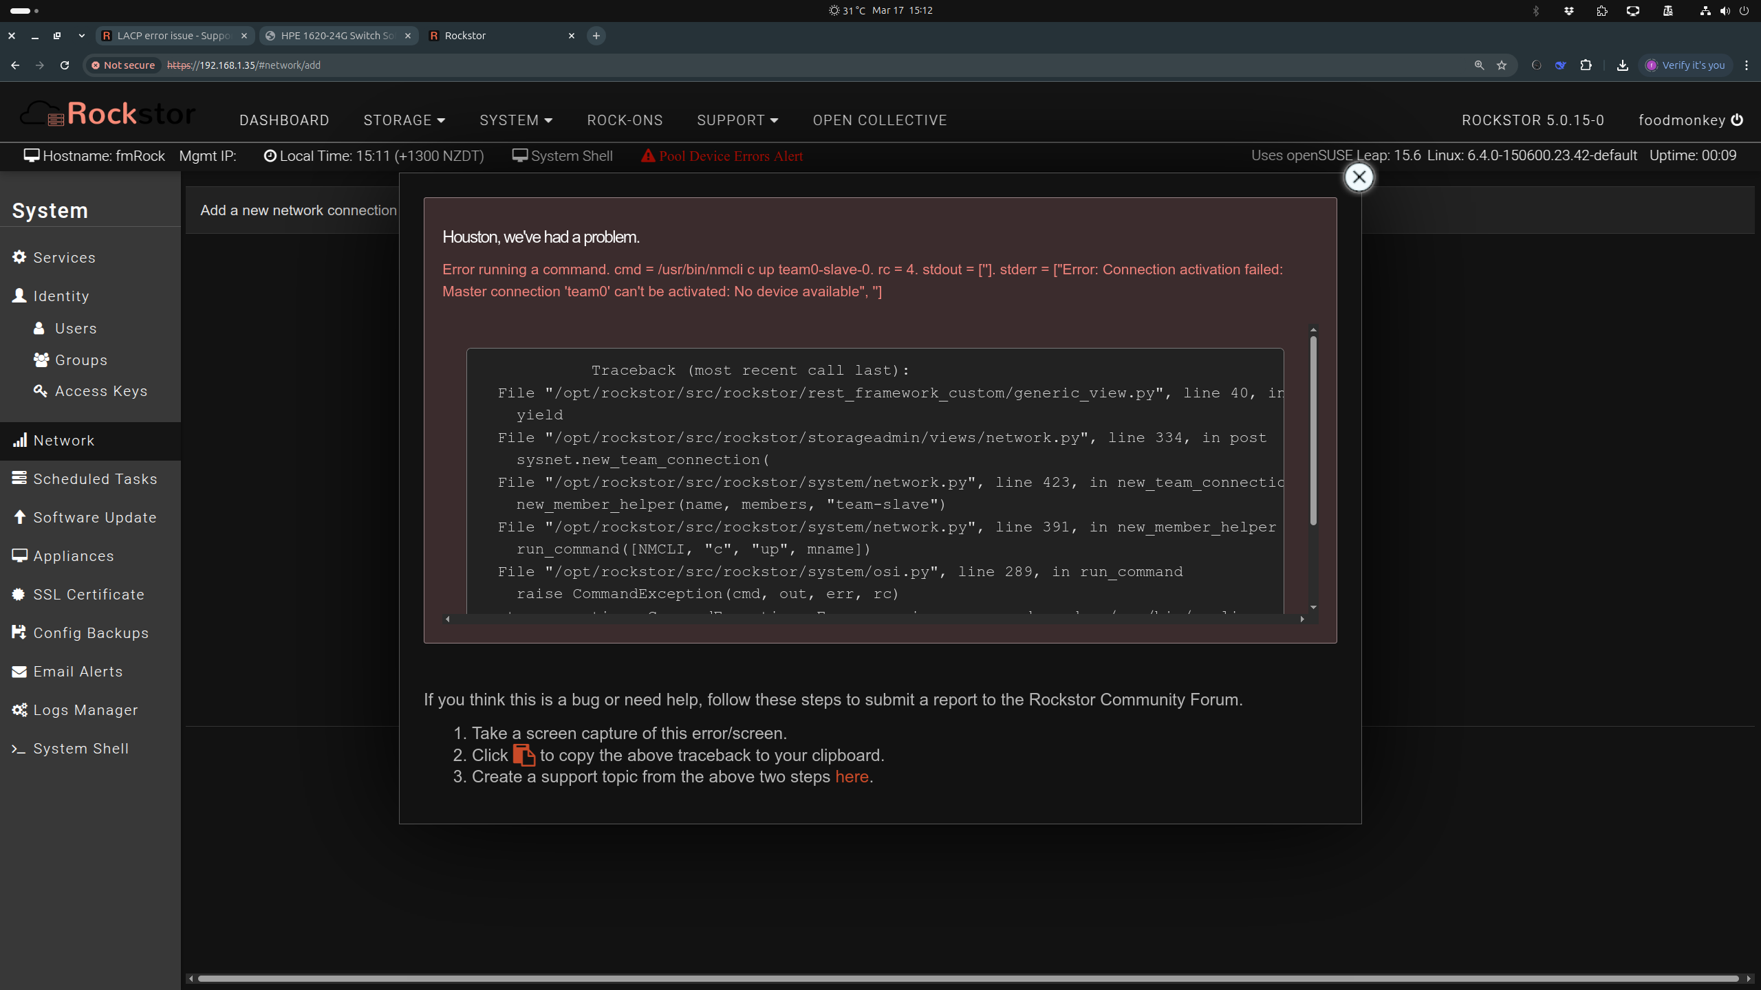The width and height of the screenshot is (1761, 990).
Task: Switch to HPE 1620-24G Switch tab
Action: 338,36
